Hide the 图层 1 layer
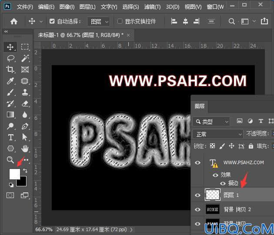The image size is (274, 235). [x=197, y=195]
